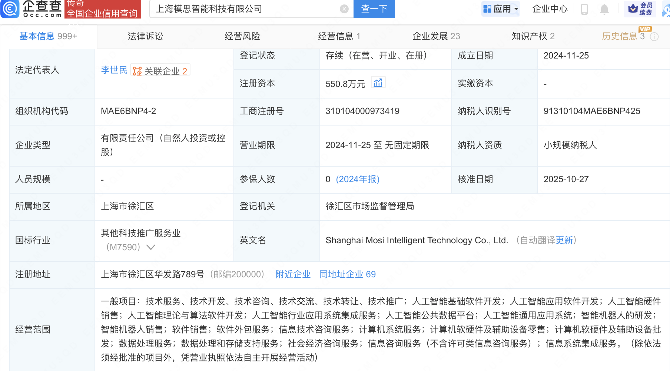Image resolution: width=670 pixels, height=371 pixels.
Task: Open the 应用 dropdown menu
Action: pos(501,9)
